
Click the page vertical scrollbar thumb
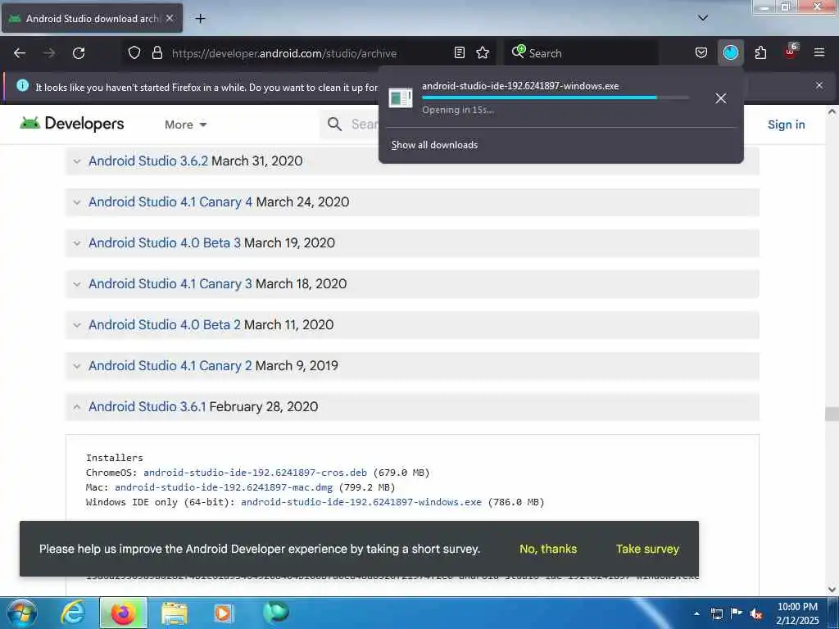coord(832,414)
